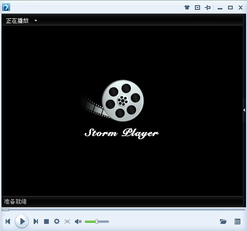Start playback with the play button
The width and height of the screenshot is (247, 231).
coord(22,221)
